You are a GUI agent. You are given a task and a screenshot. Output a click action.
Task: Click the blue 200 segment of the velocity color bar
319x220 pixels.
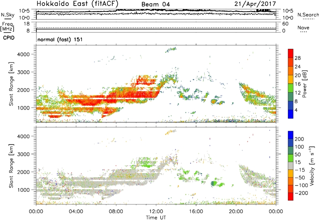[291, 135]
